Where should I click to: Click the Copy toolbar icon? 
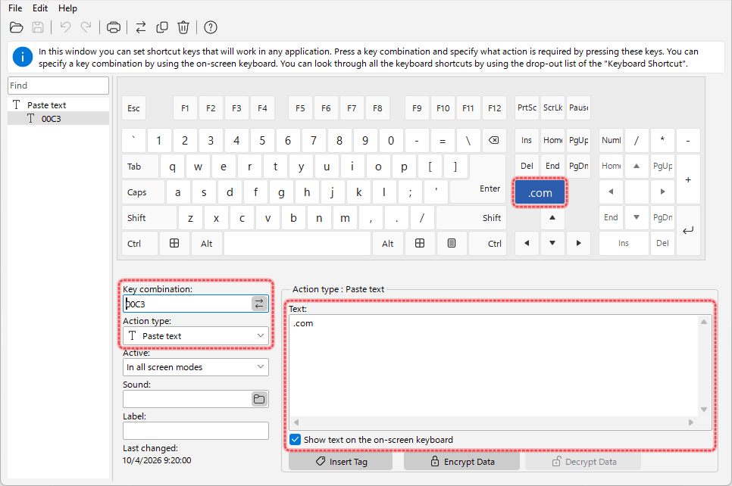pos(162,27)
